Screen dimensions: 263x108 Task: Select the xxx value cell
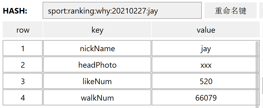[206, 64]
